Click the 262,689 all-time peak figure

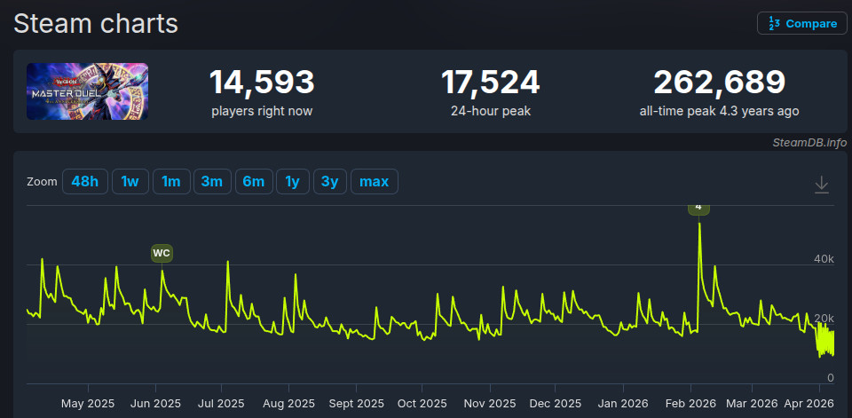[x=720, y=82]
